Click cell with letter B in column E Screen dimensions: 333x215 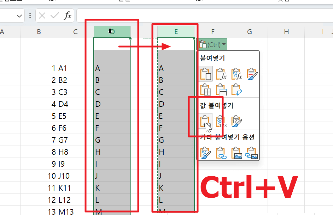[x=176, y=80]
